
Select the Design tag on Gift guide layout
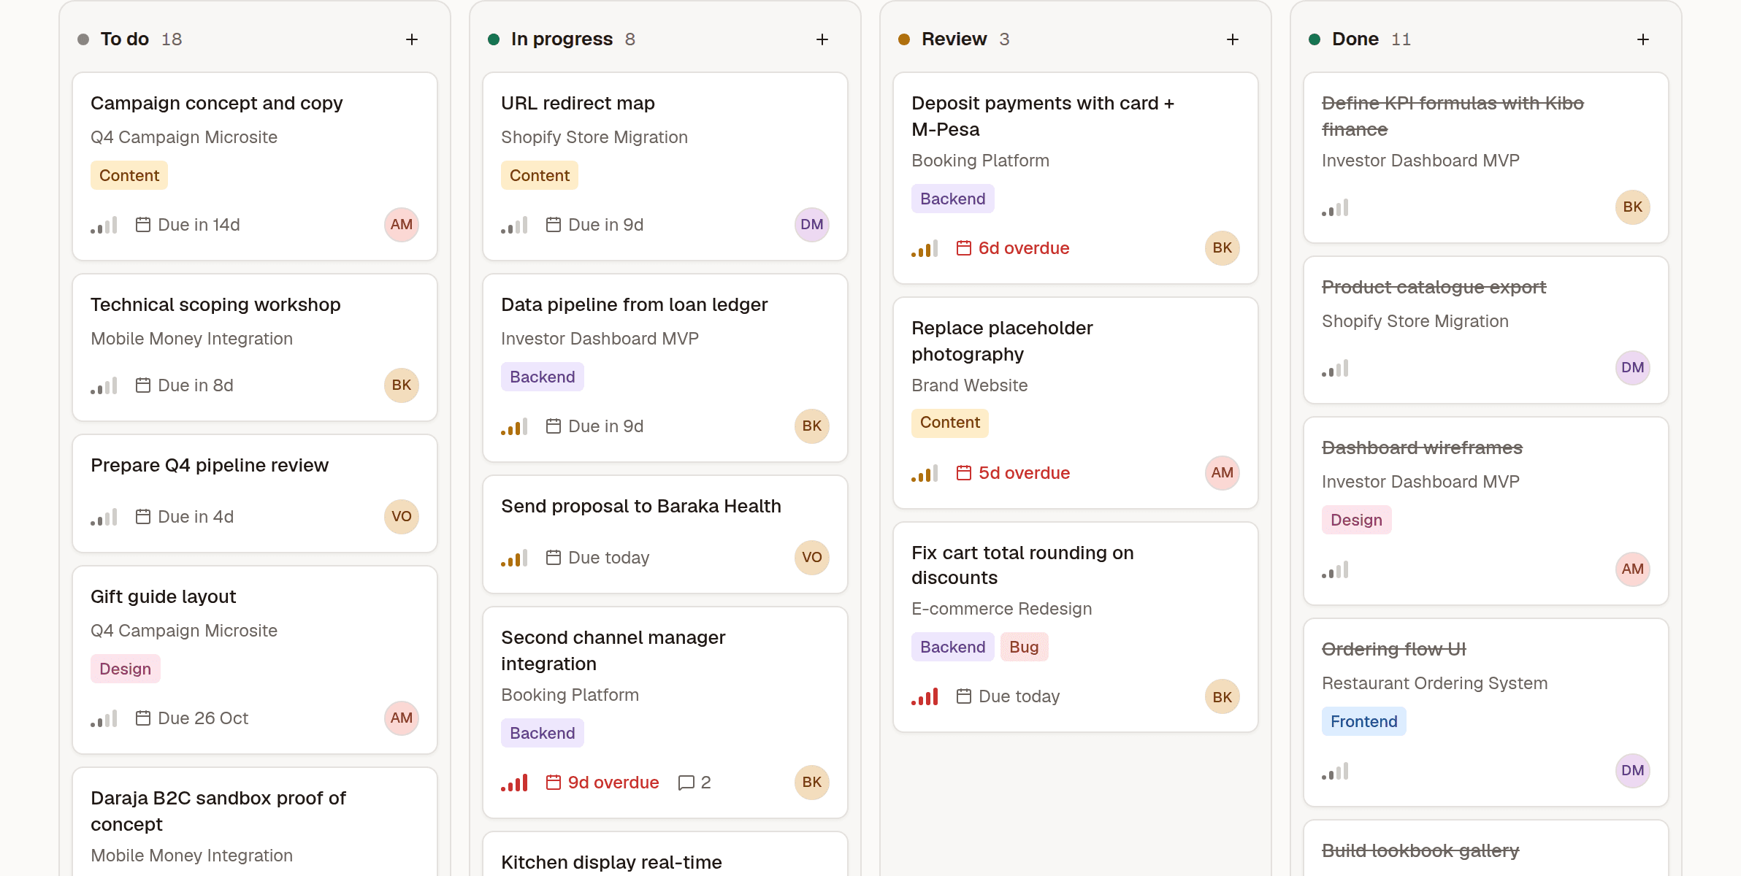(x=126, y=669)
